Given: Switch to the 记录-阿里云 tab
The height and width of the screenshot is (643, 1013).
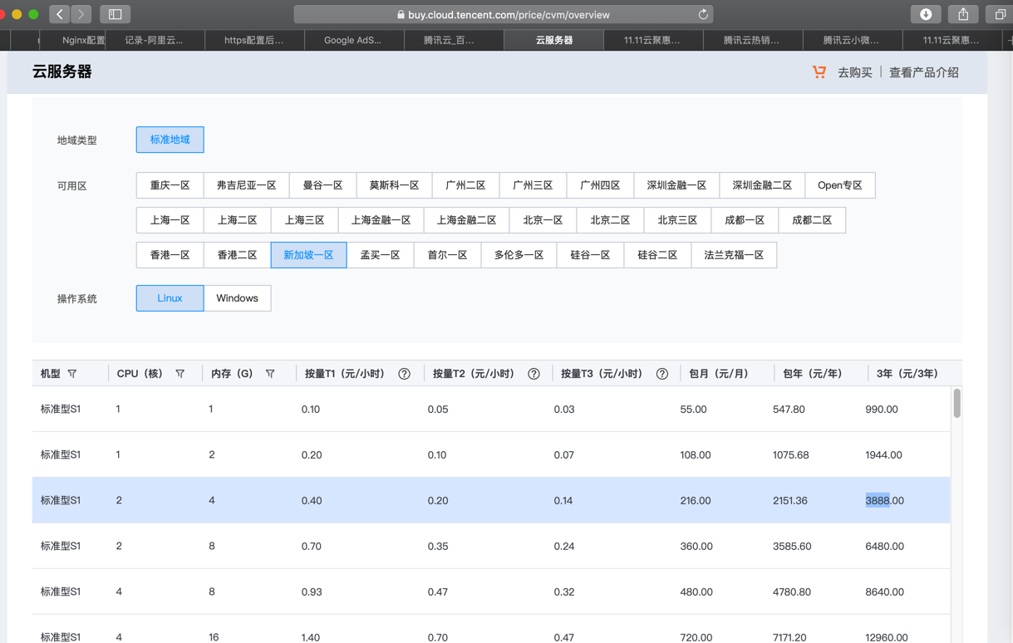Looking at the screenshot, I should point(154,40).
